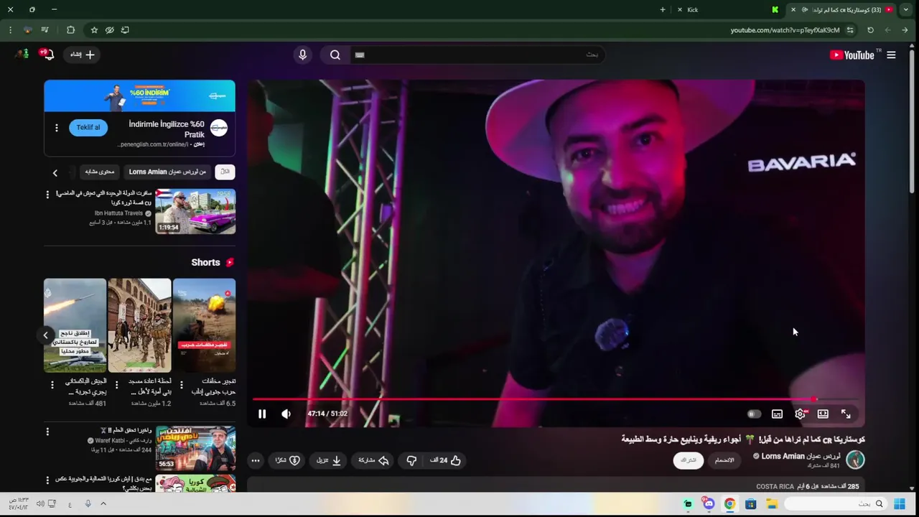Open more actions ellipsis below the video
The image size is (919, 517).
tap(256, 460)
